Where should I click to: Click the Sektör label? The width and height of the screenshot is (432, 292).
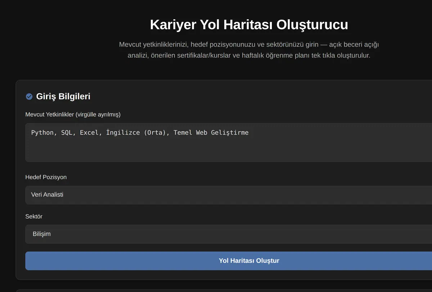(x=34, y=216)
